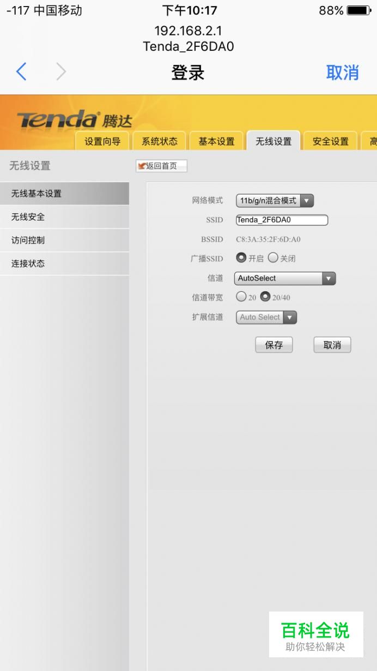Open the 网络模式 dropdown
Image resolution: width=377 pixels, height=671 pixels.
click(x=275, y=201)
